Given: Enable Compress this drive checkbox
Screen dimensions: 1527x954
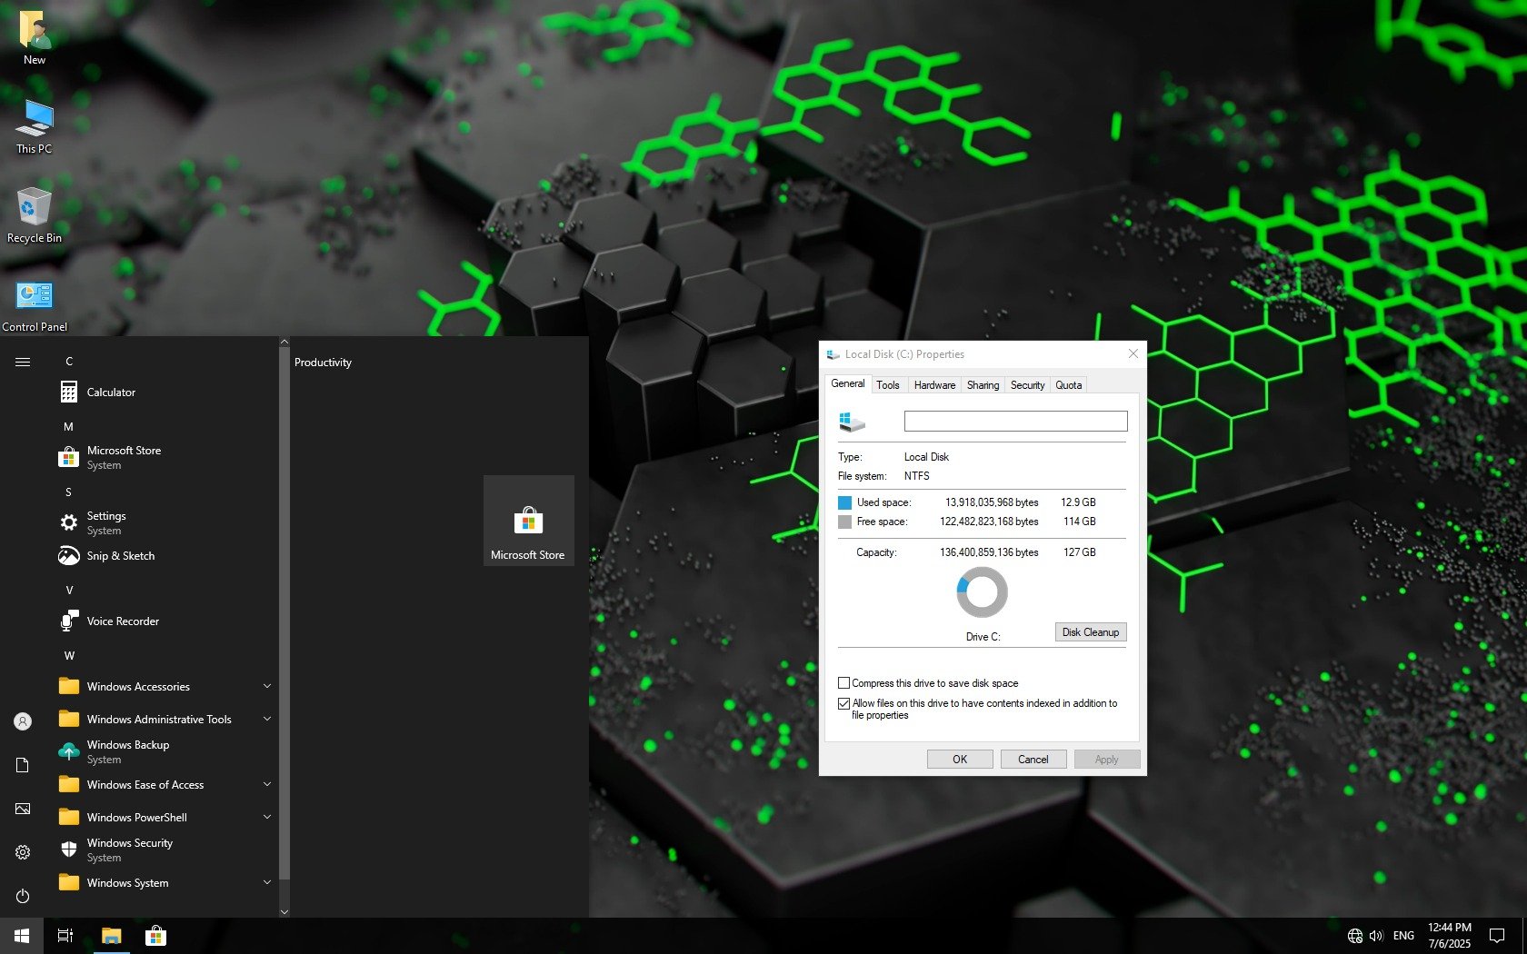Looking at the screenshot, I should coord(843,683).
